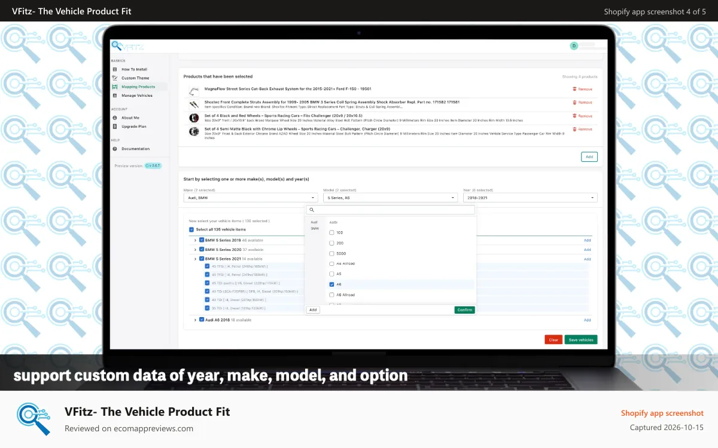Open the Make dropdown showing Audi, BMW
The height and width of the screenshot is (448, 718).
coord(251,198)
